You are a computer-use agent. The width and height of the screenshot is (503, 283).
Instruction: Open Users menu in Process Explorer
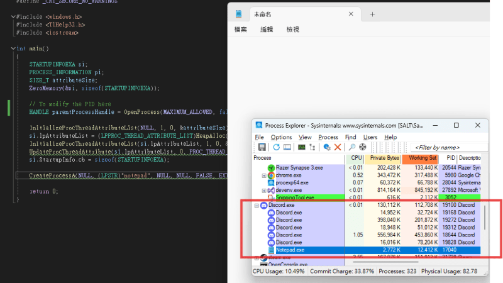(x=370, y=137)
